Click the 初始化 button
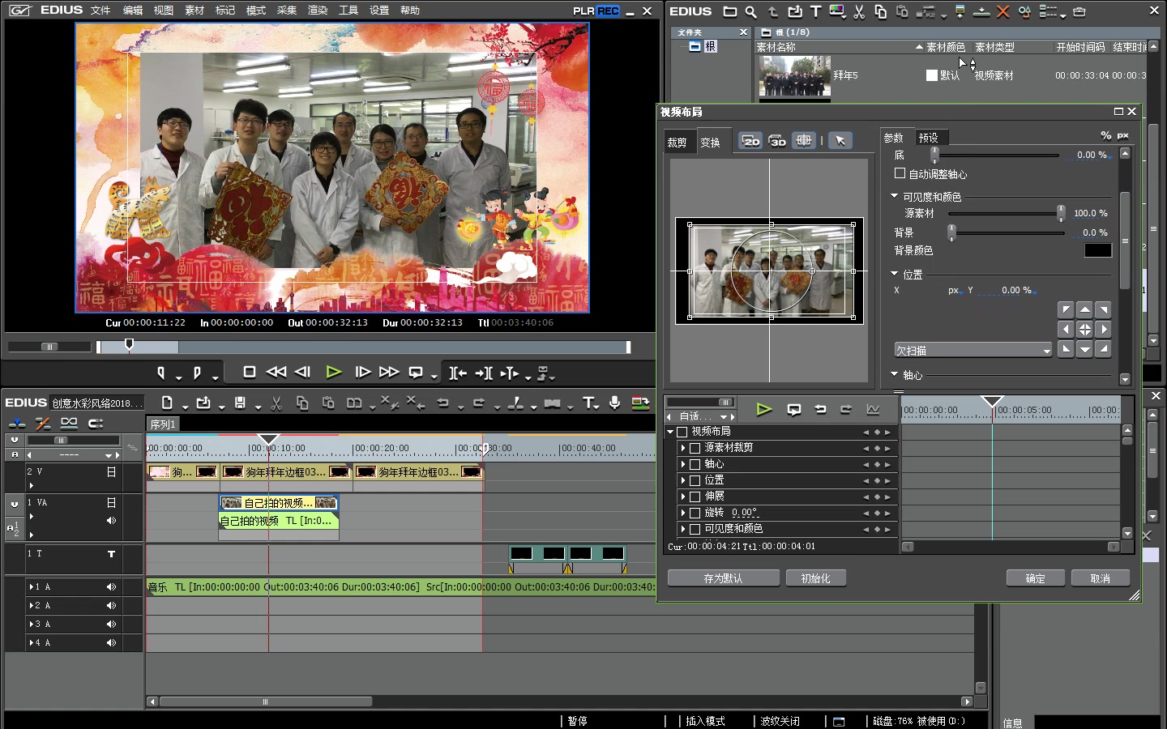The width and height of the screenshot is (1167, 729). tap(815, 578)
